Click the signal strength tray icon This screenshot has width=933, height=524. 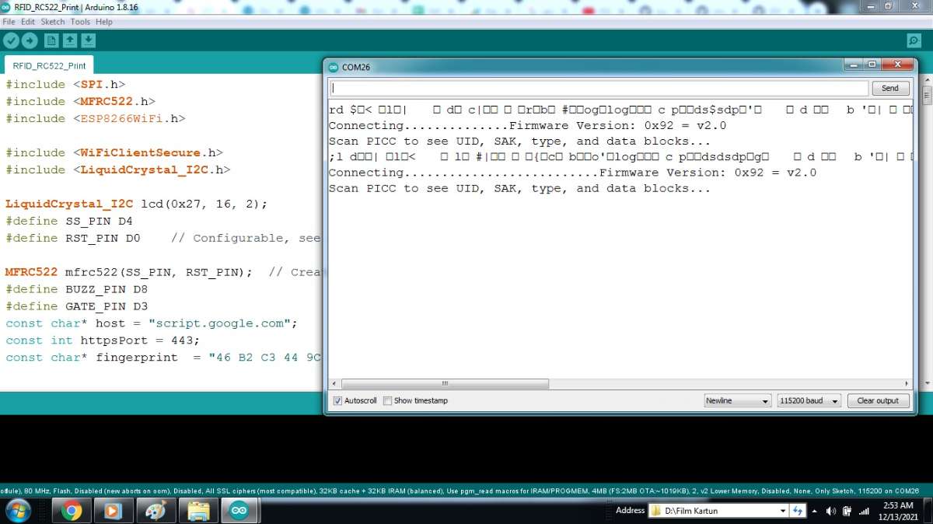pos(864,512)
